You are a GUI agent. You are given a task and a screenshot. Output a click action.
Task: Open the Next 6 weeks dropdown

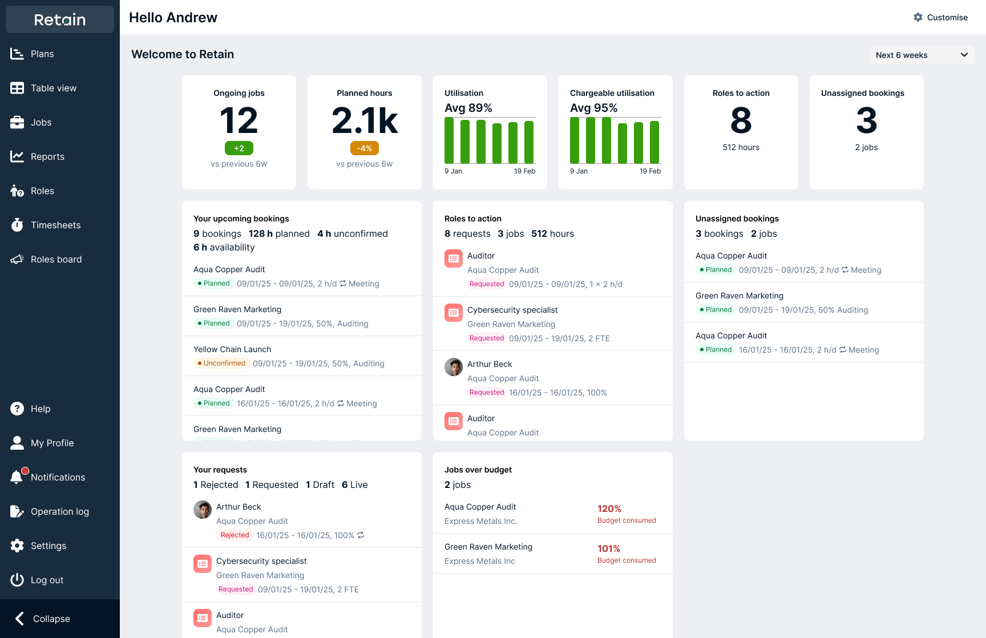coord(920,55)
